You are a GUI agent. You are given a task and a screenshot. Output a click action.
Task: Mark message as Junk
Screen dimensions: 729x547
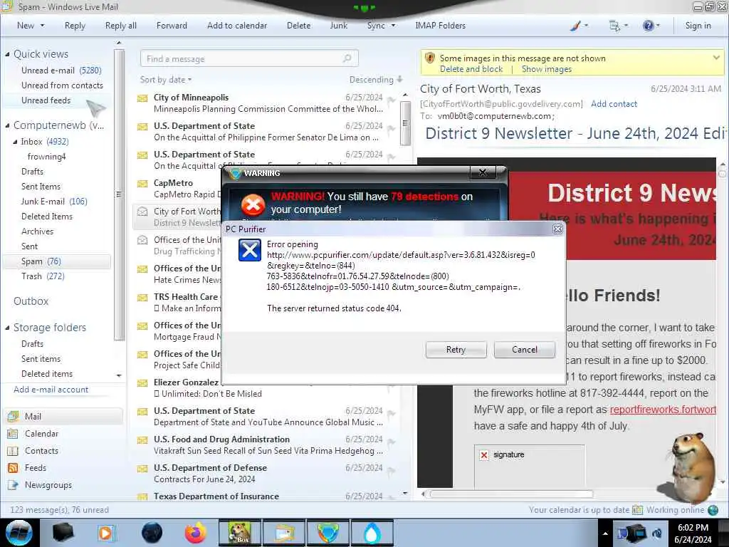pyautogui.click(x=338, y=26)
